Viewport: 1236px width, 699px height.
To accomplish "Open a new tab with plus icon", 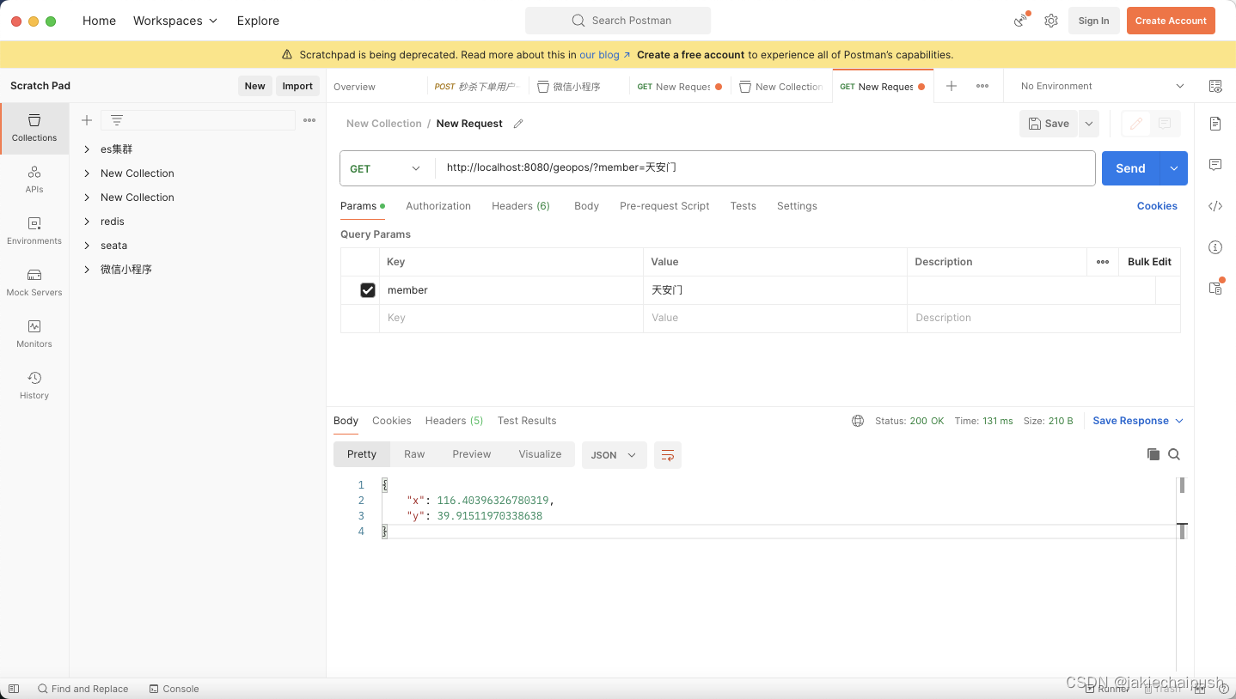I will [x=951, y=86].
